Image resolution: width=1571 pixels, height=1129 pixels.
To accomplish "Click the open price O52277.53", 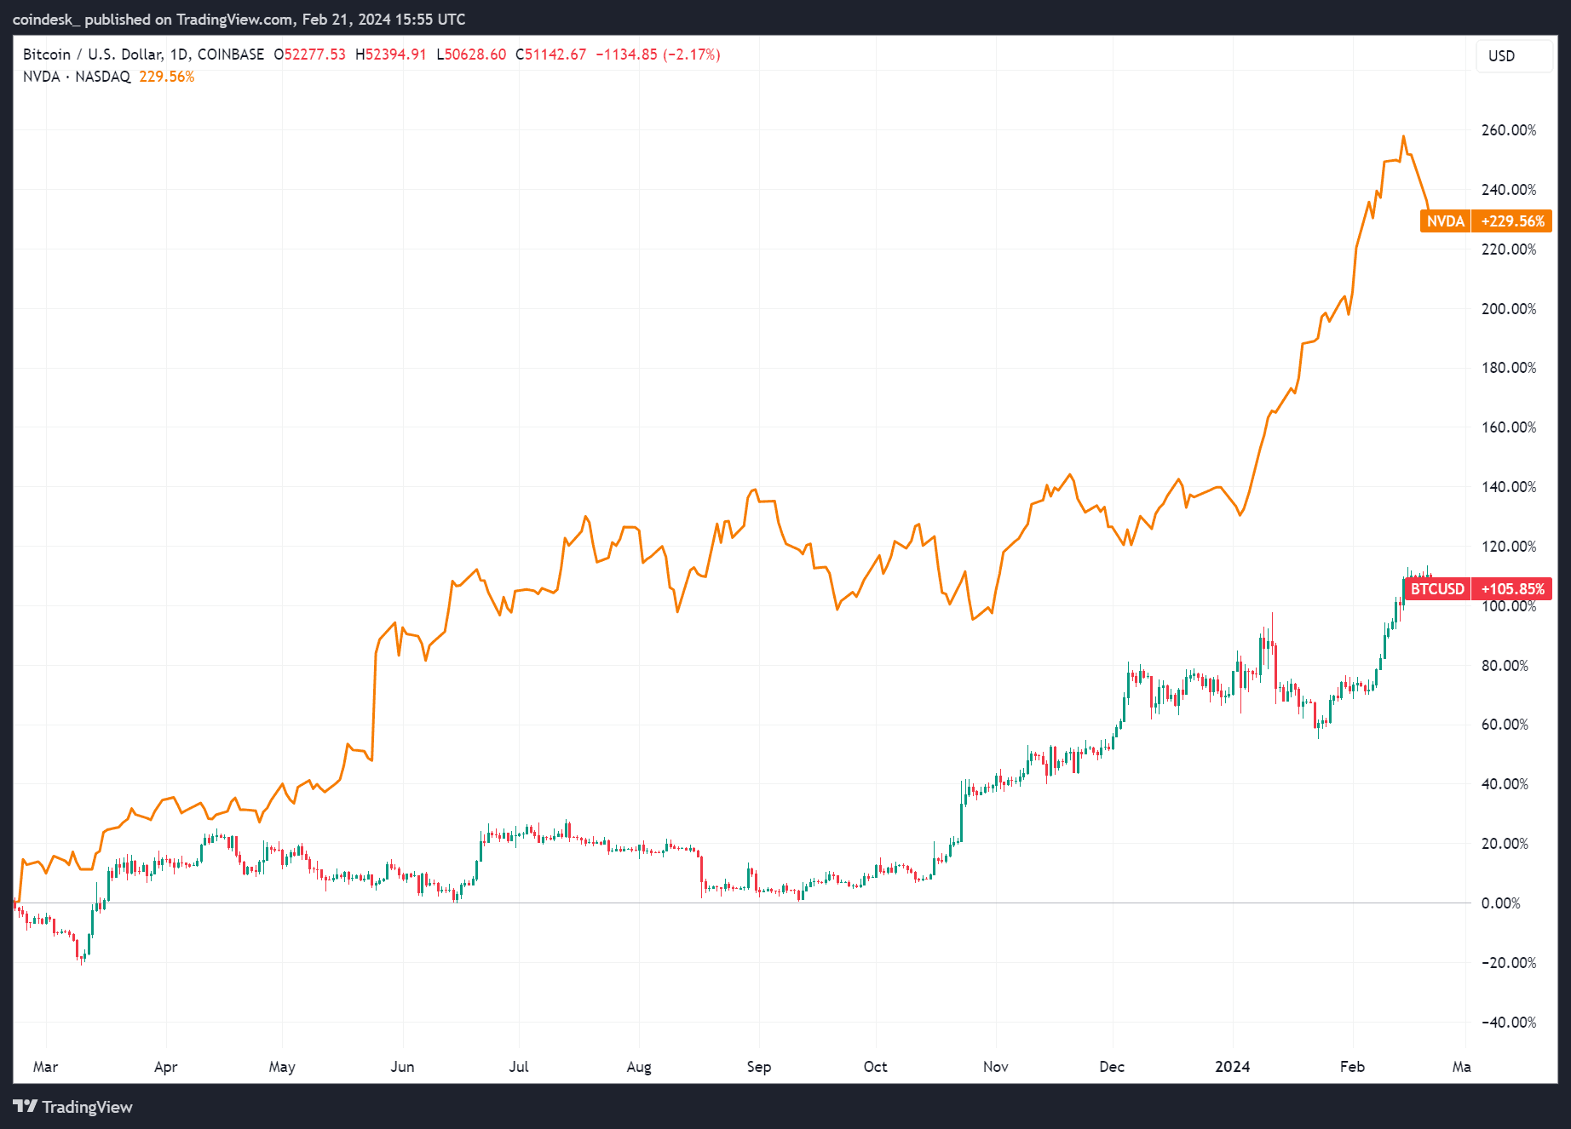I will pyautogui.click(x=309, y=54).
